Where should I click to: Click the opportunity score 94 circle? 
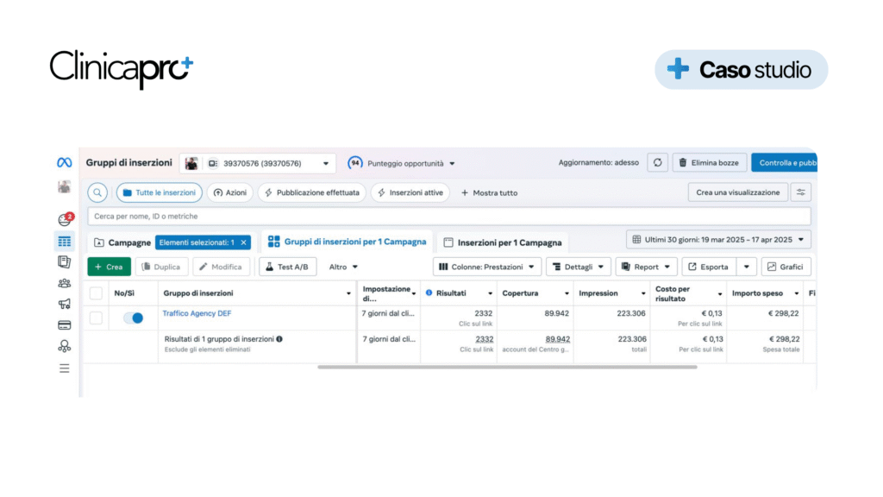point(354,163)
